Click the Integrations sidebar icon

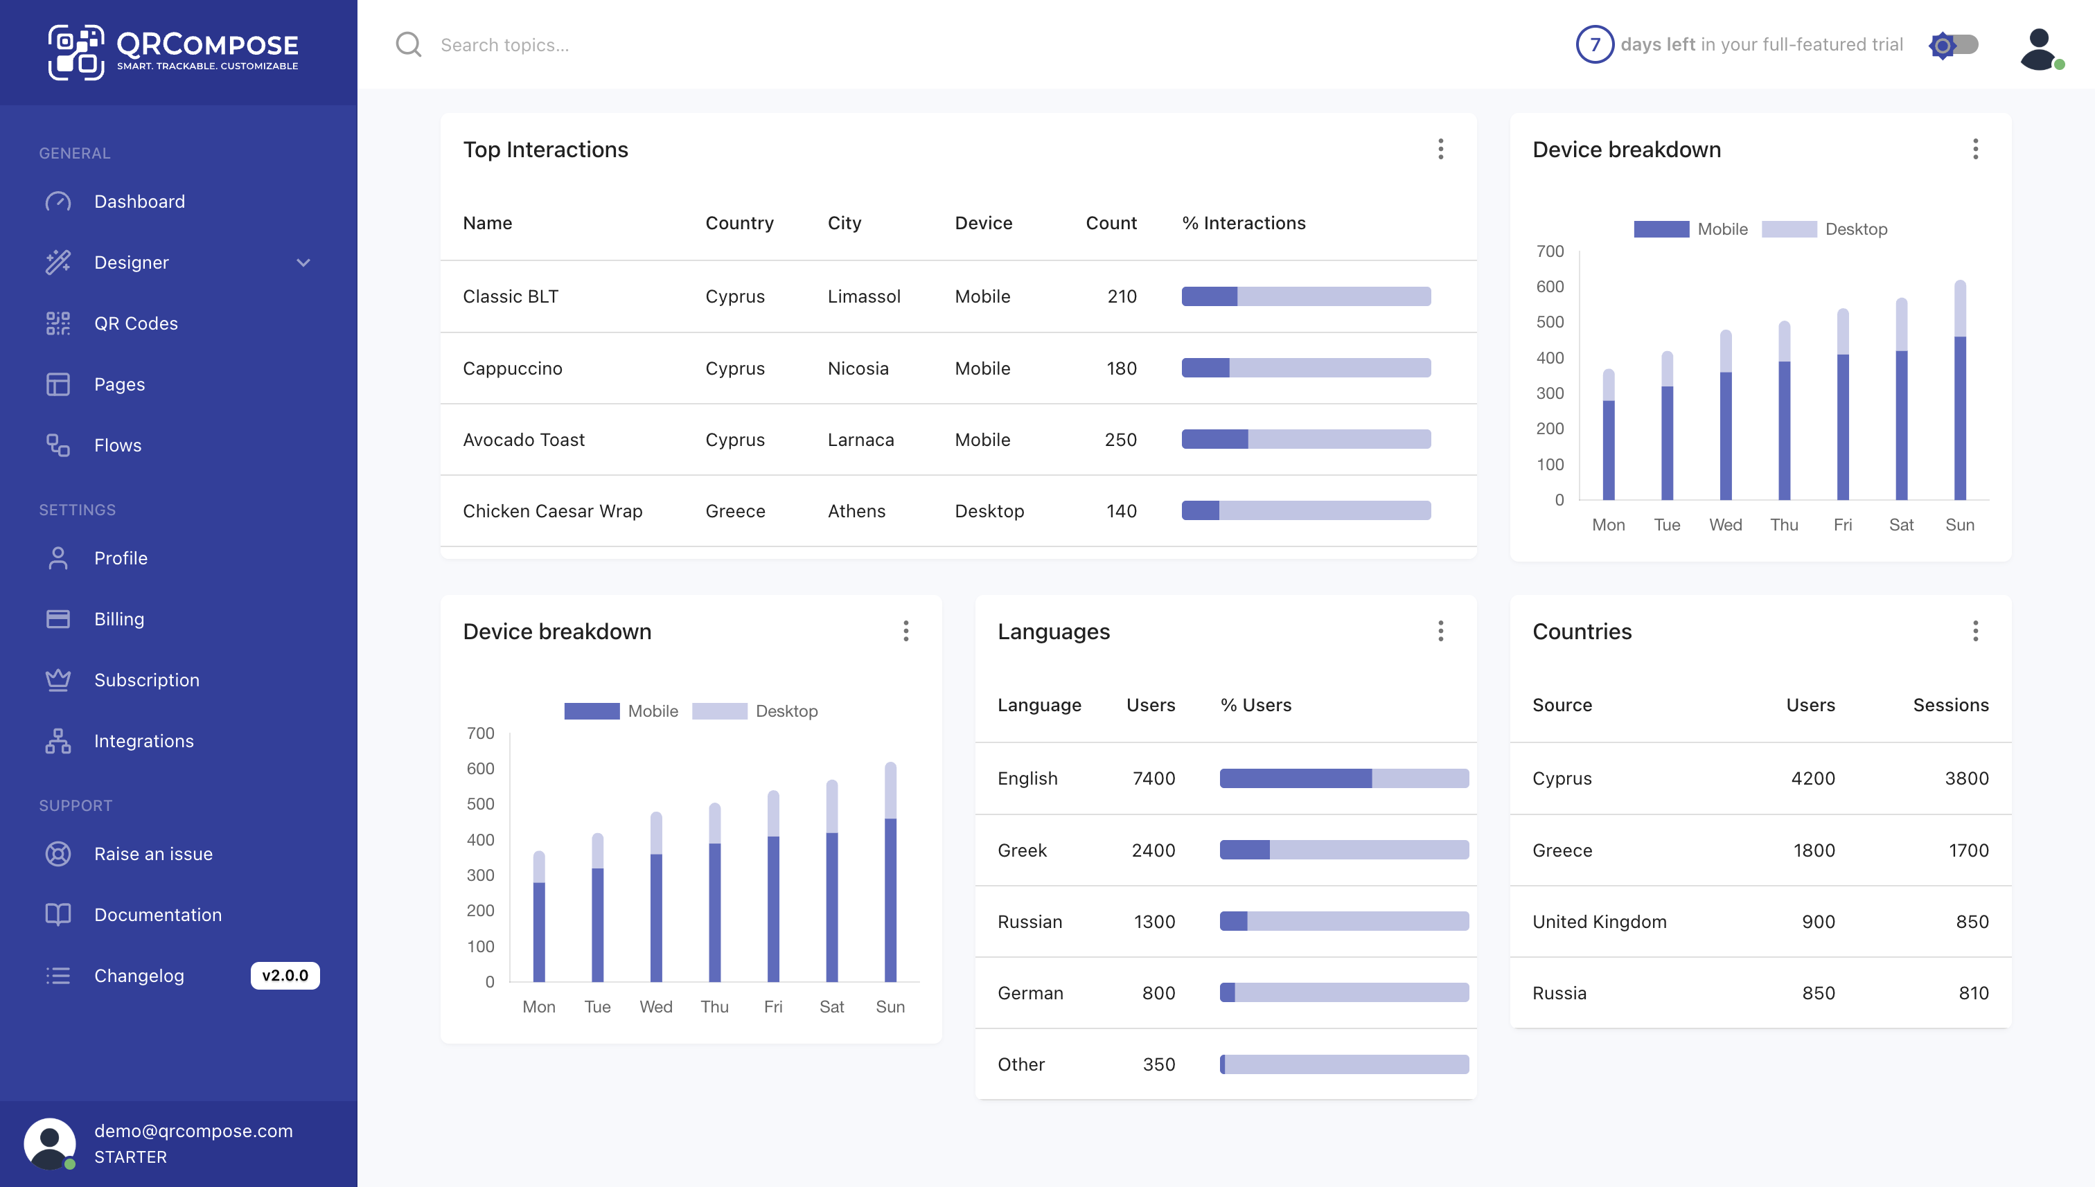click(58, 740)
